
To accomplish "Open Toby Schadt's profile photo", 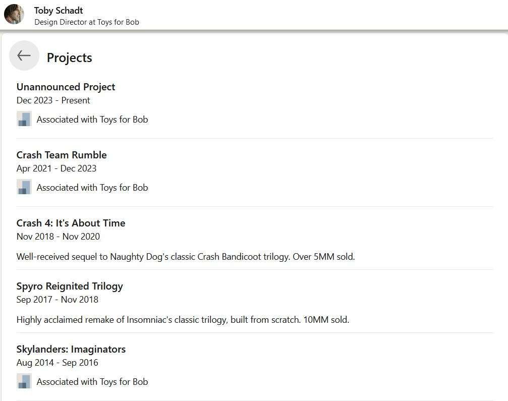I will pyautogui.click(x=14, y=14).
